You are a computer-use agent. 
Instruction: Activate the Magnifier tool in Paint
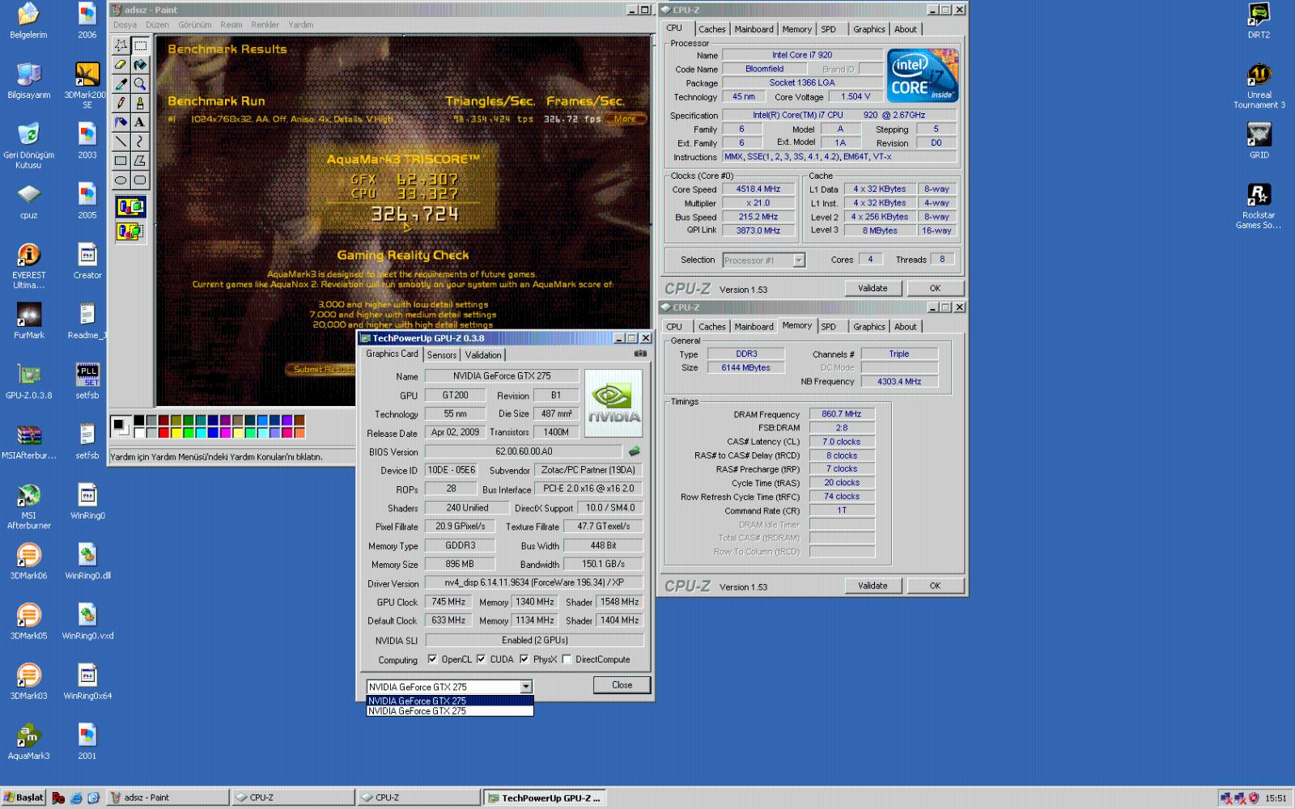tap(140, 84)
